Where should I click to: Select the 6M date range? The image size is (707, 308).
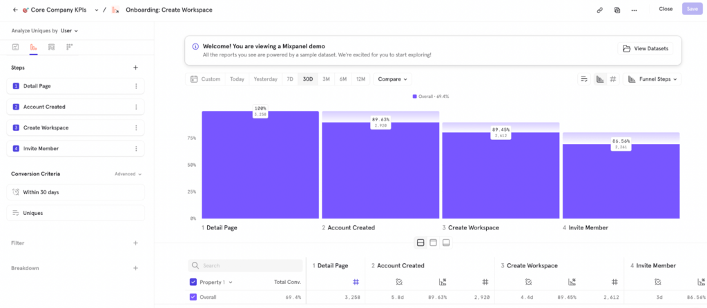[x=343, y=79]
